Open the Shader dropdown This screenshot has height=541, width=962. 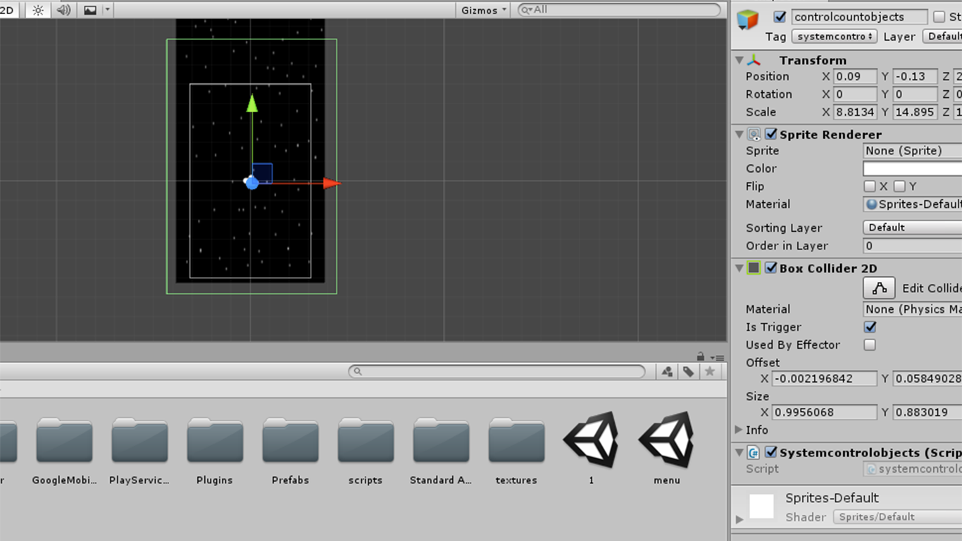[898, 517]
